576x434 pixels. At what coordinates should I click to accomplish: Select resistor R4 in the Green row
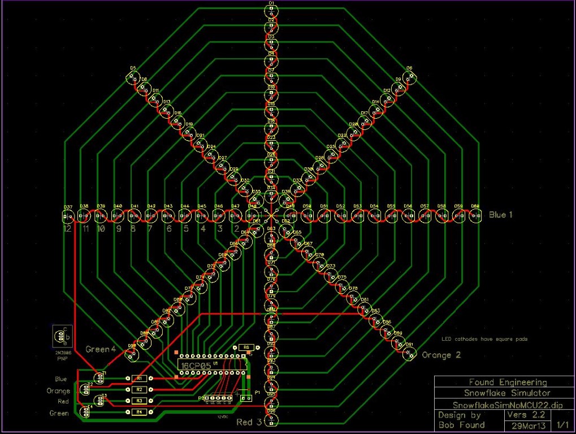point(141,413)
